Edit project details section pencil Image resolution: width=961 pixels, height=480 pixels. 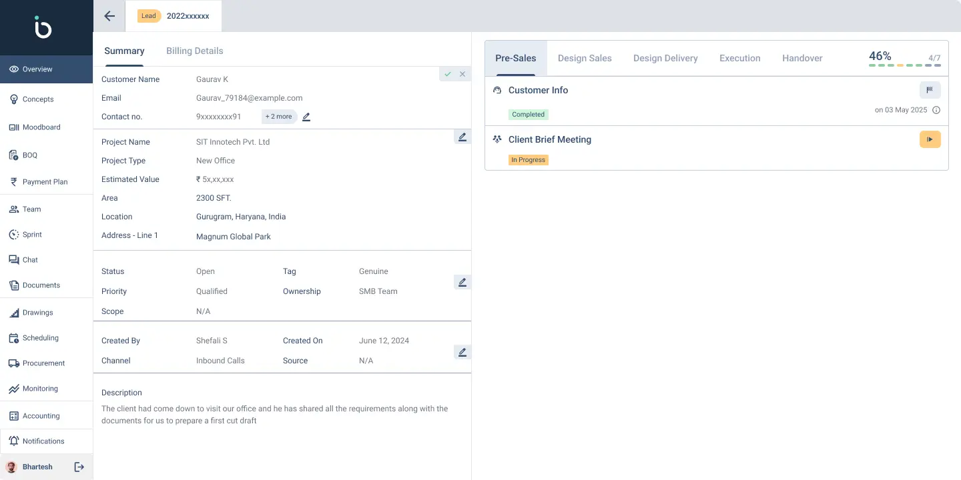462,137
